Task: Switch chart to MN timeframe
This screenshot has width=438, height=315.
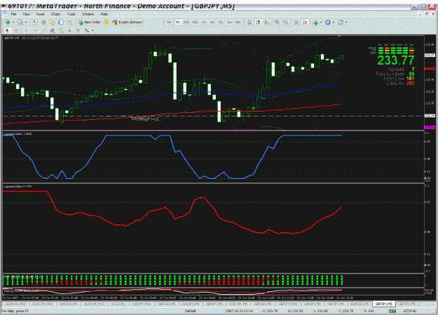Action: click(x=238, y=22)
